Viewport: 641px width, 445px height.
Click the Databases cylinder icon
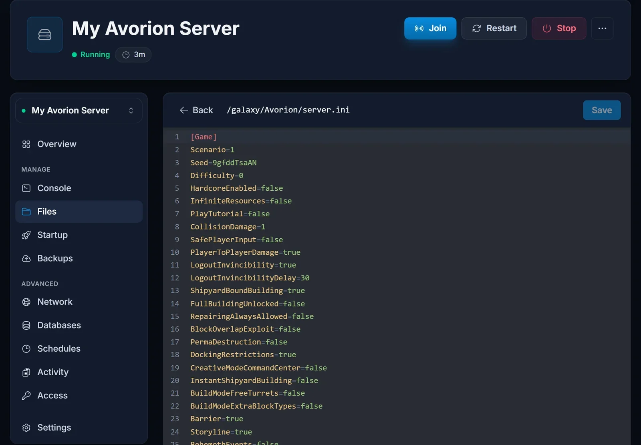26,325
